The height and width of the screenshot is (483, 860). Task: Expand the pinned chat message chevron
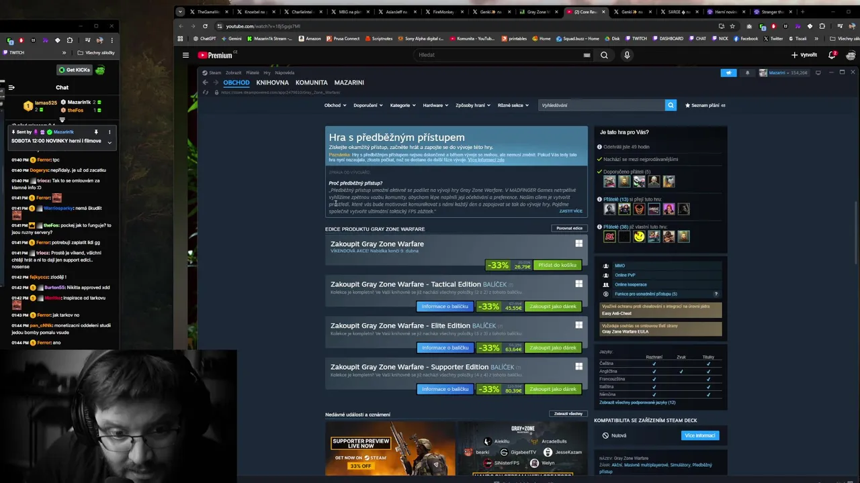click(x=110, y=142)
